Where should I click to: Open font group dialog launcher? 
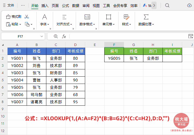click(50, 29)
